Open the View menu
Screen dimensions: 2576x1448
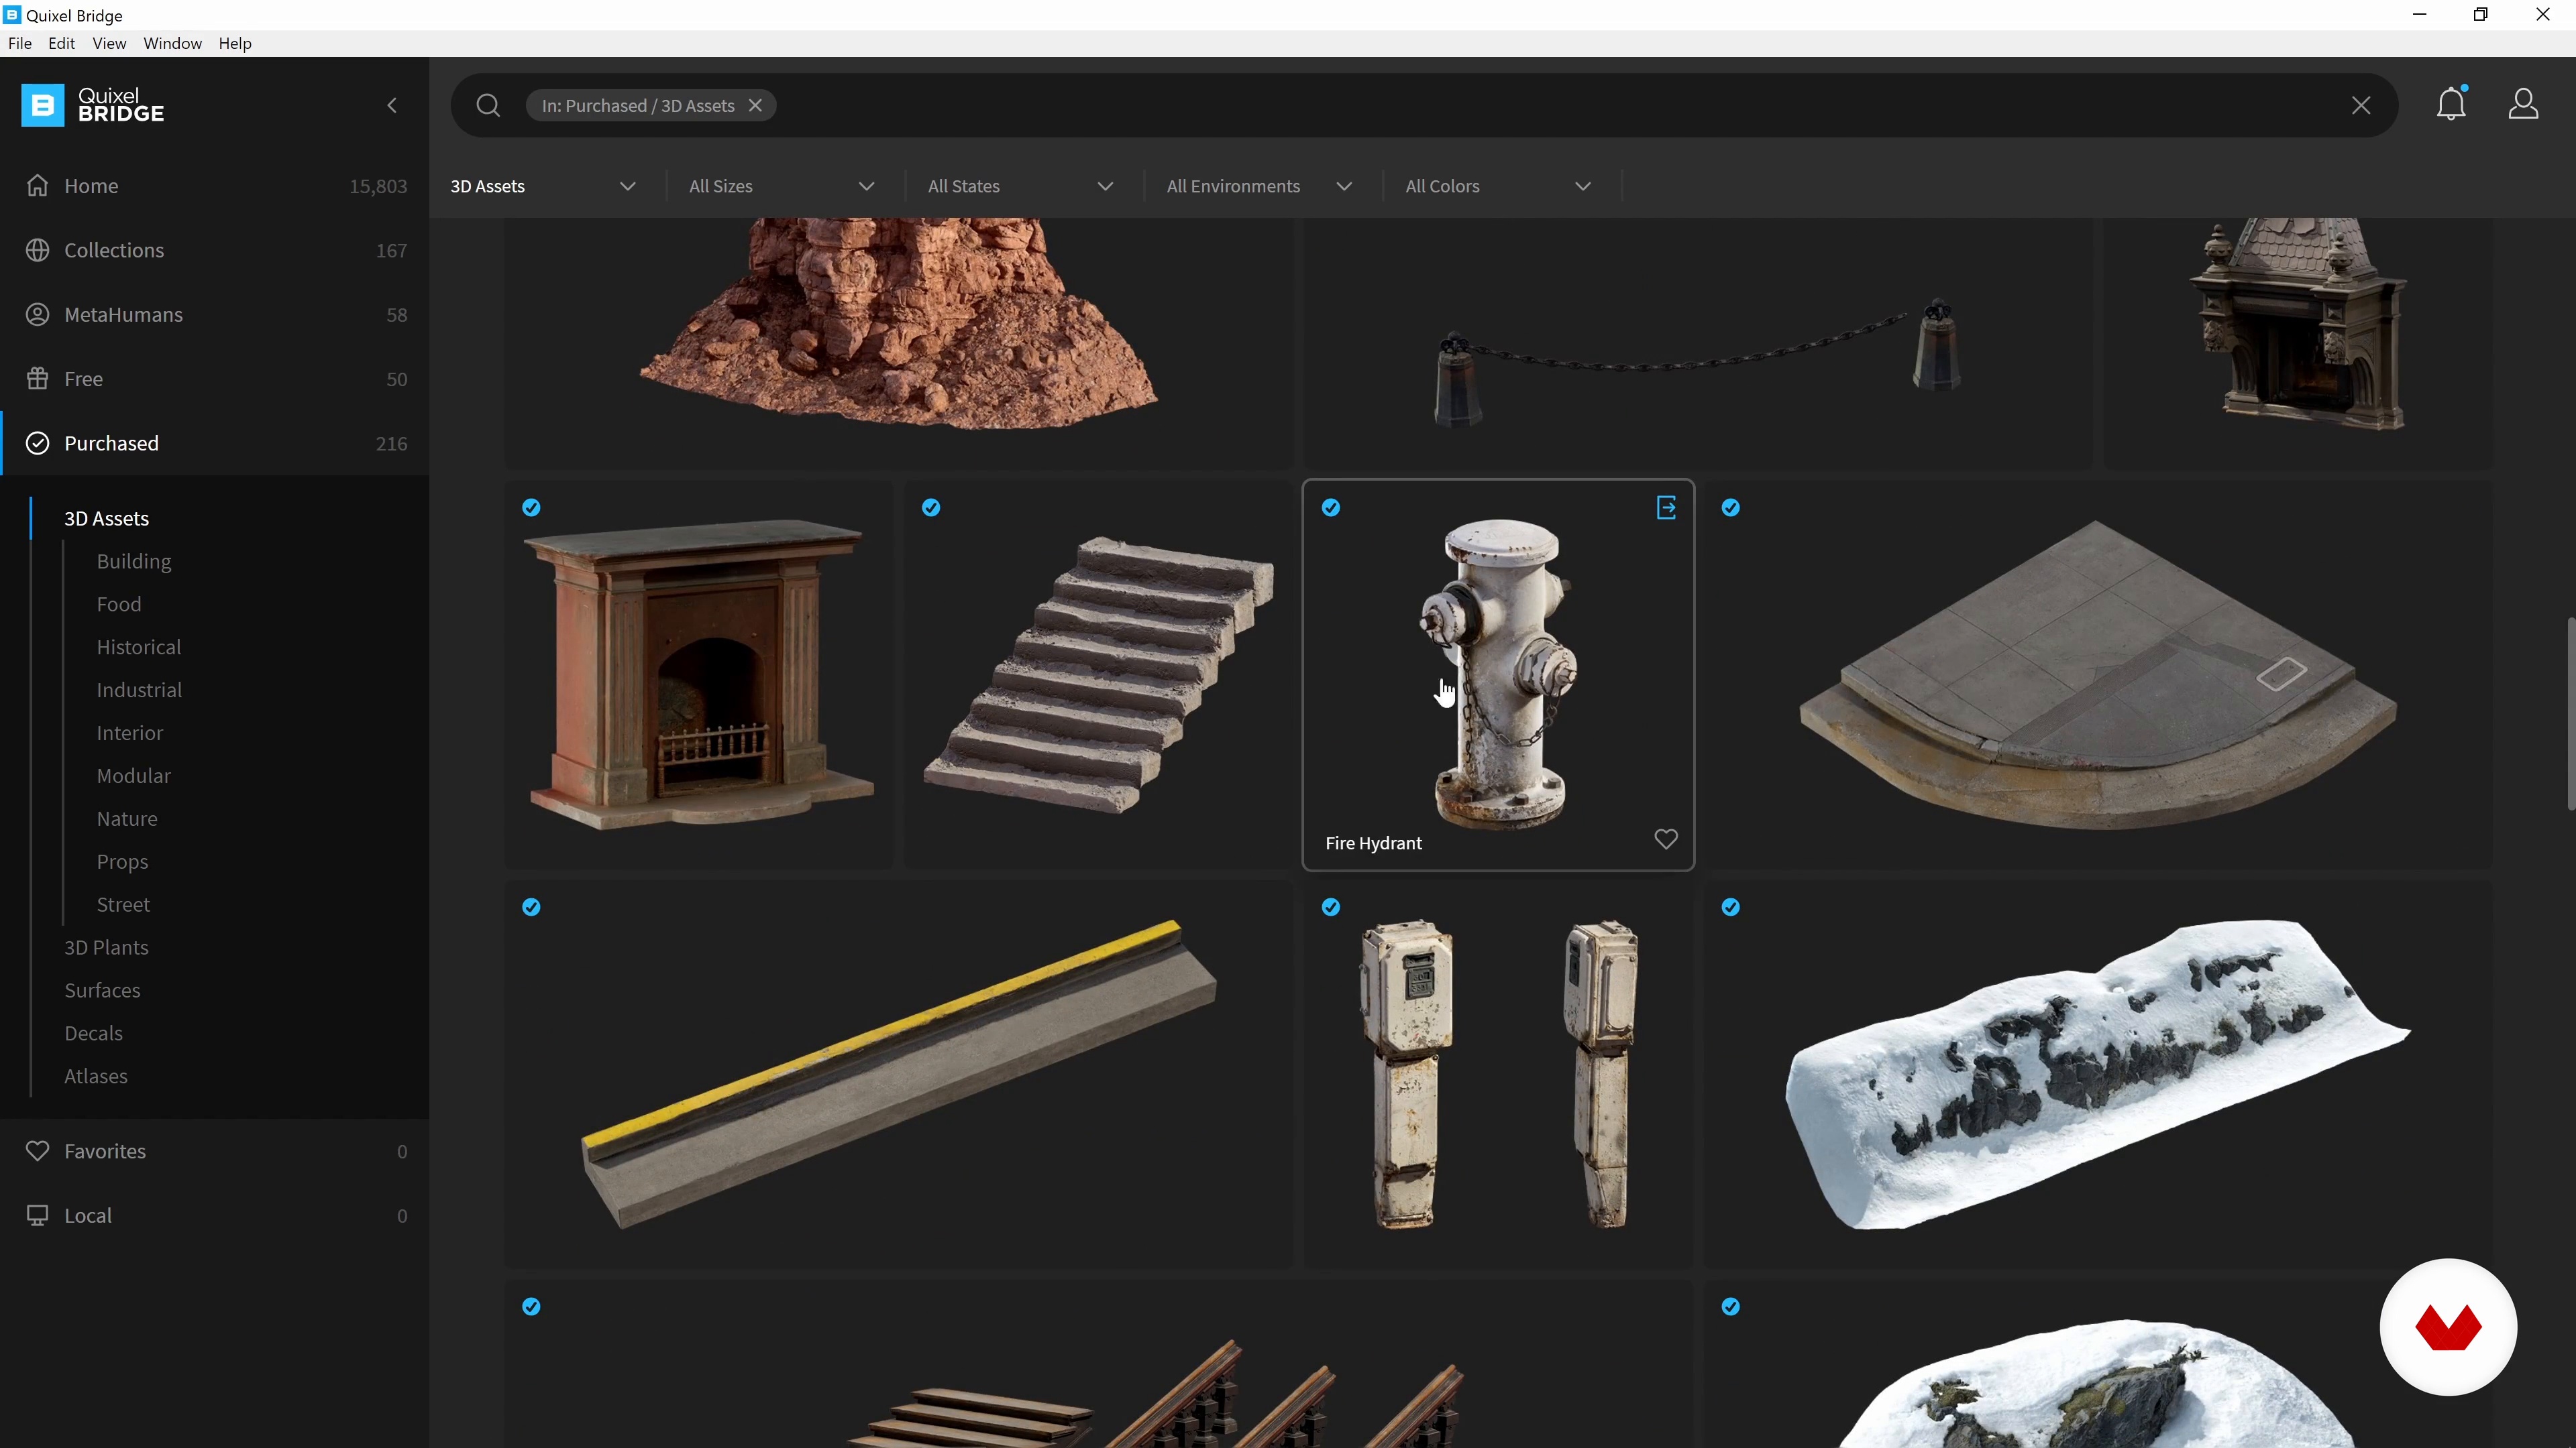tap(109, 43)
